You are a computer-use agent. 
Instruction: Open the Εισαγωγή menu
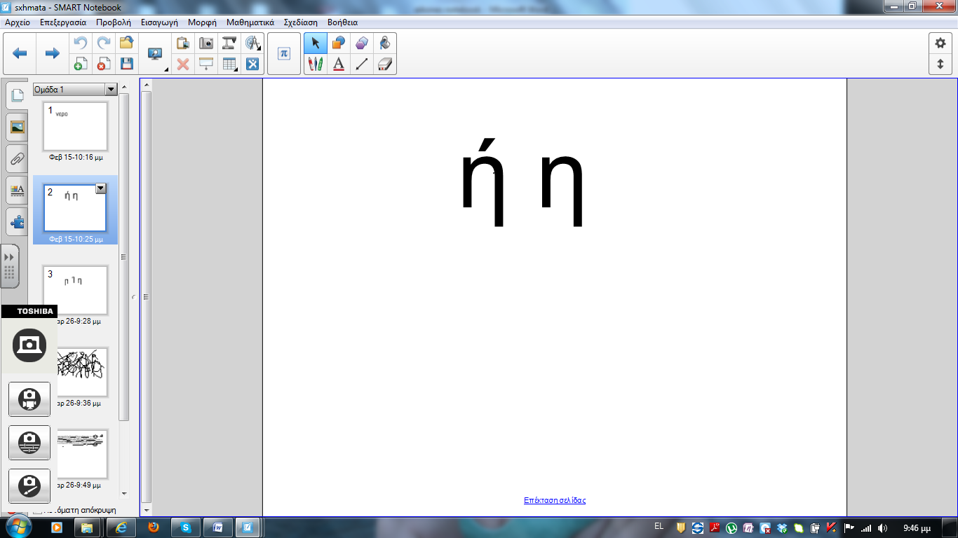(159, 22)
